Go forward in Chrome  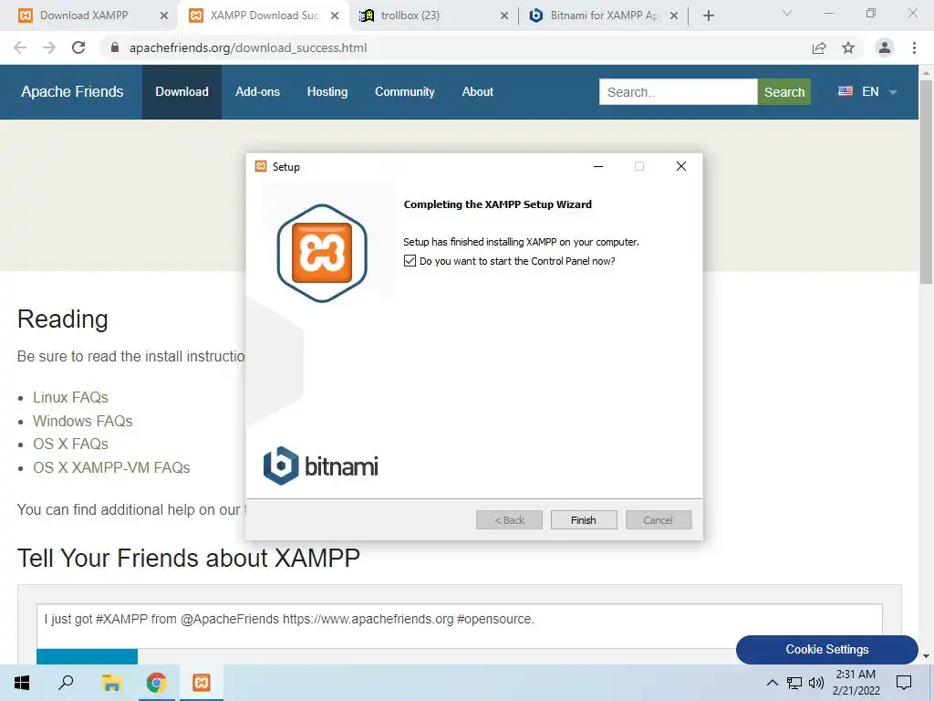49,47
